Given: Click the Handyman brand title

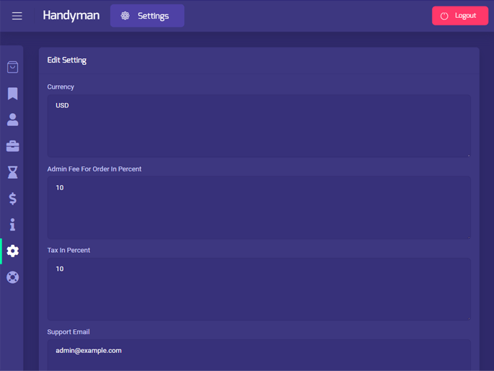Looking at the screenshot, I should click(x=71, y=15).
